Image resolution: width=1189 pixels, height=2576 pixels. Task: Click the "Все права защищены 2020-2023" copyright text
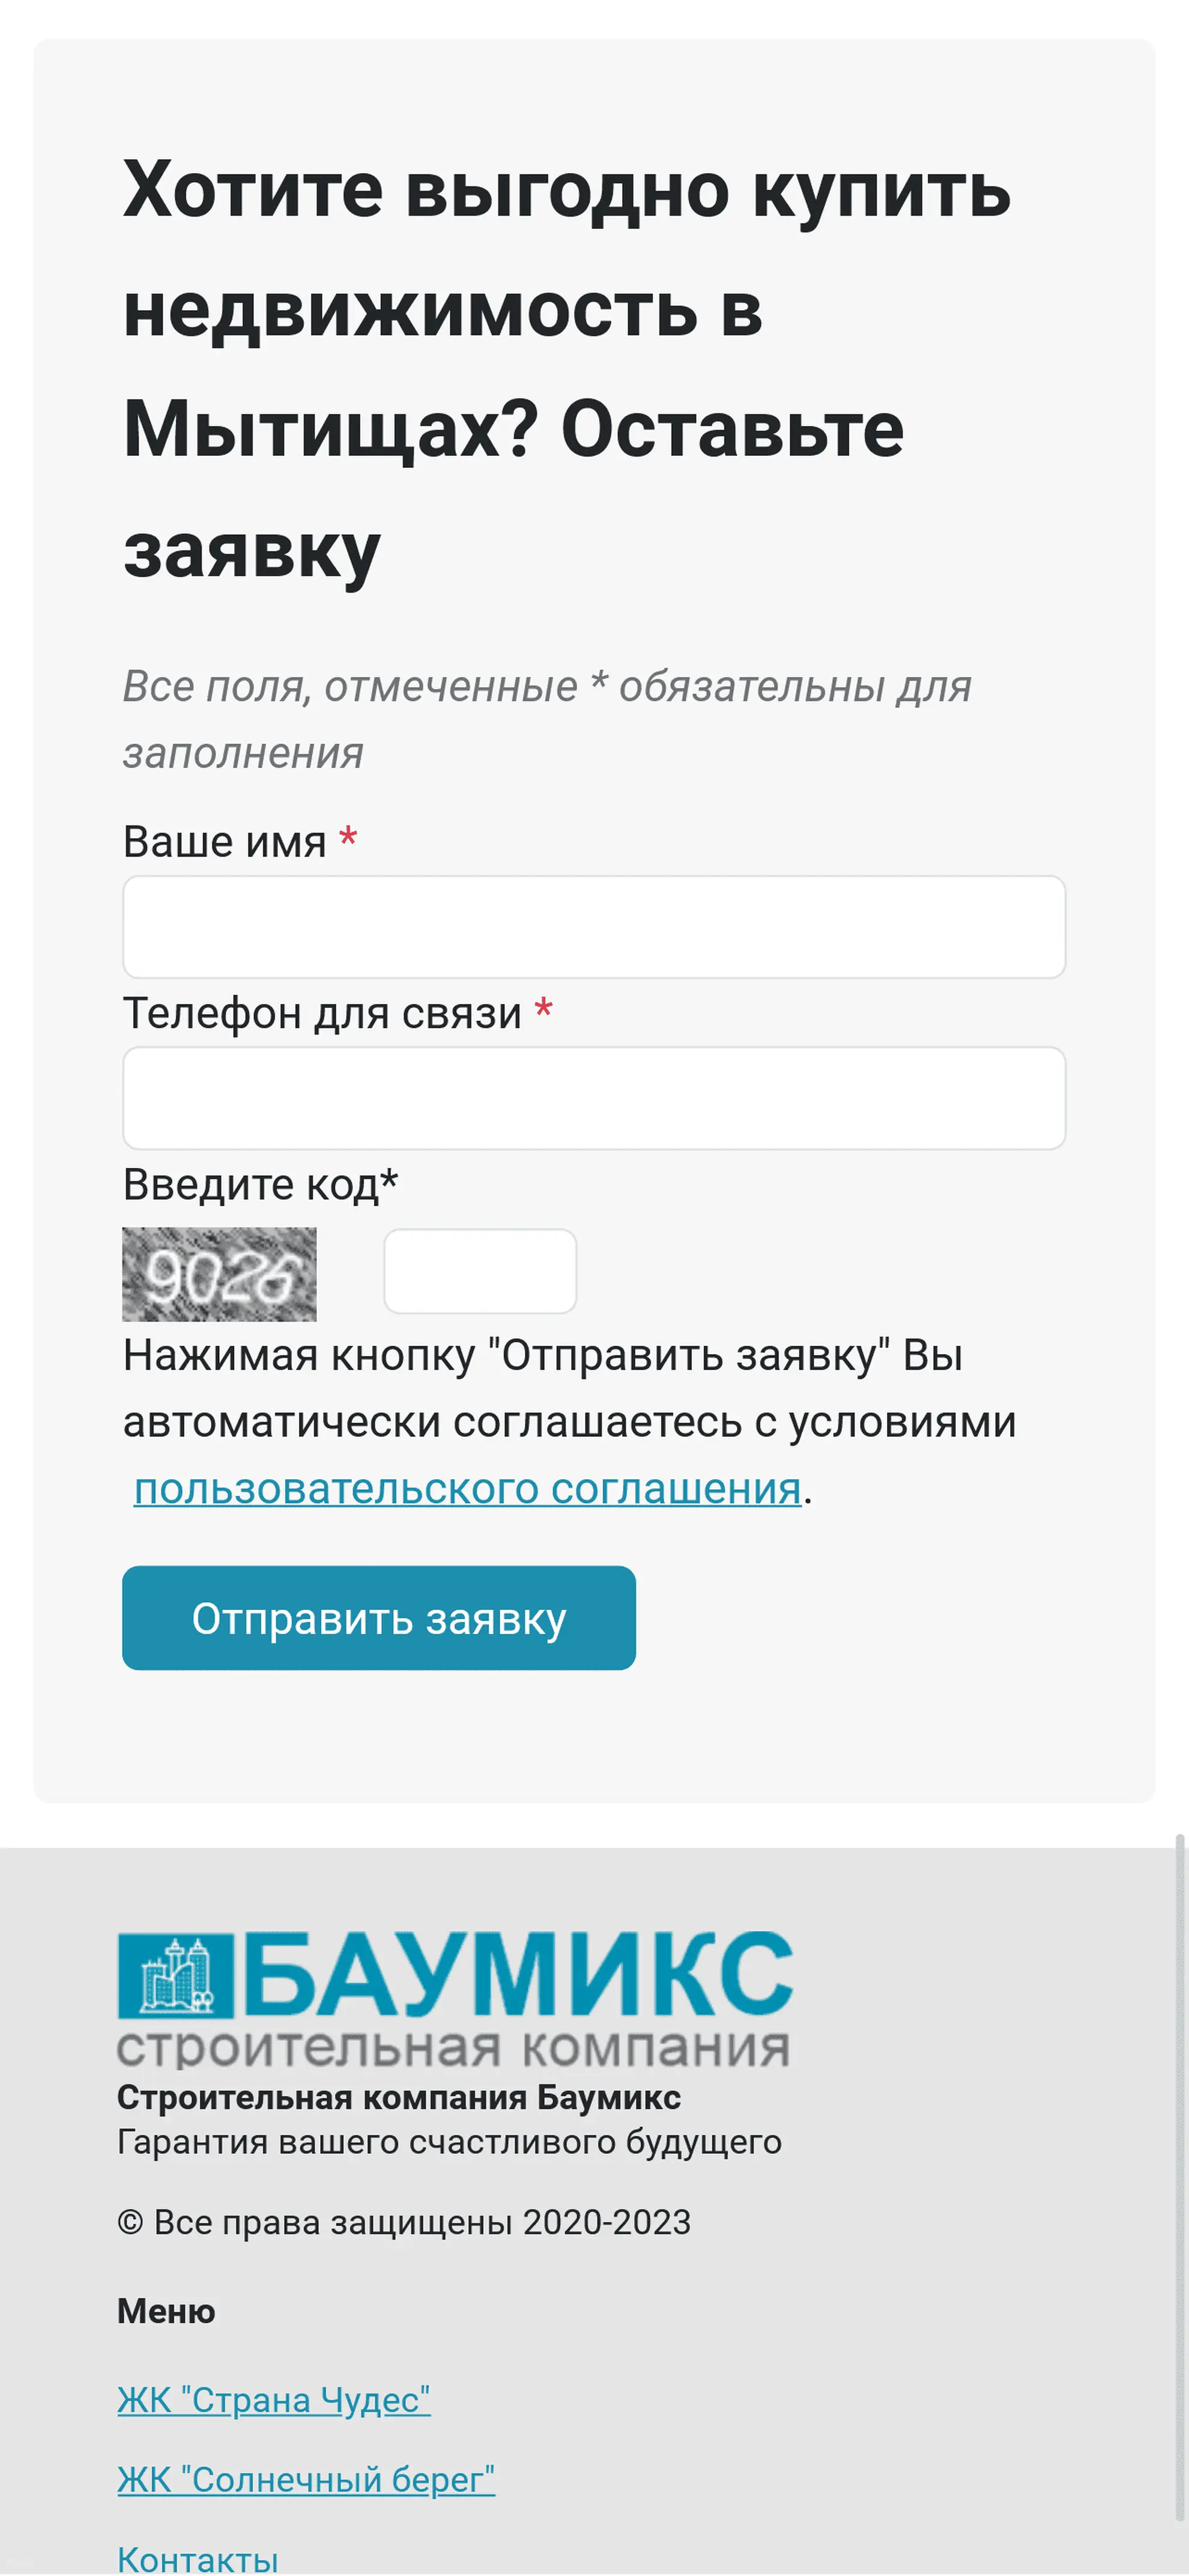(404, 2222)
